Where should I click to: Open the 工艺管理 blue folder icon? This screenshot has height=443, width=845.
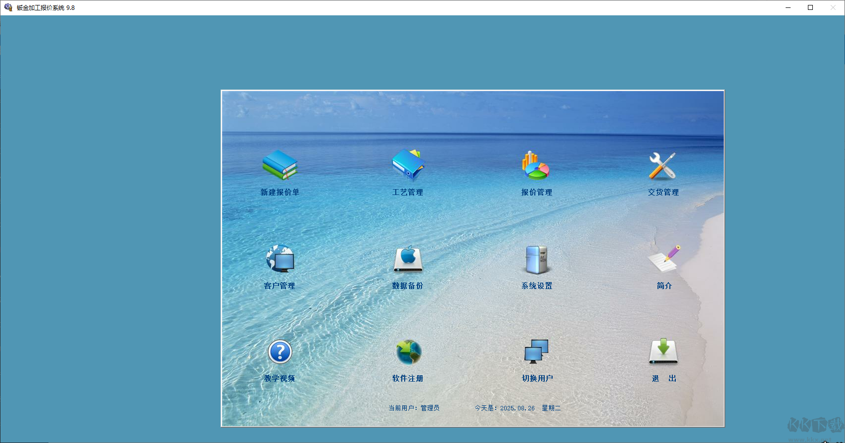tap(408, 165)
